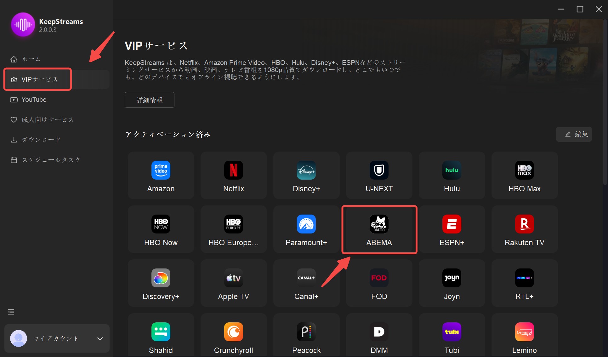Image resolution: width=608 pixels, height=357 pixels.
Task: Collapse the sidebar menu icon
Action: [x=11, y=312]
